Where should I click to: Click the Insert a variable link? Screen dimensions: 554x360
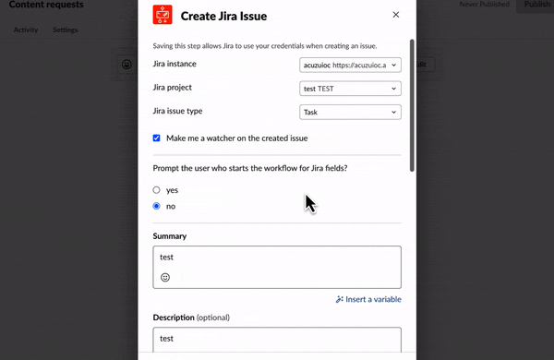368,299
